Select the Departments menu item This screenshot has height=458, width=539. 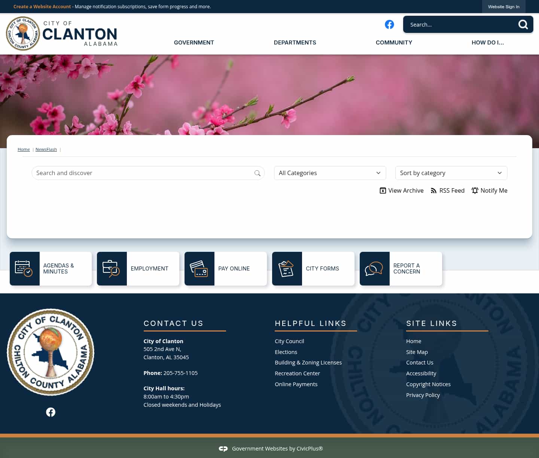coord(295,43)
